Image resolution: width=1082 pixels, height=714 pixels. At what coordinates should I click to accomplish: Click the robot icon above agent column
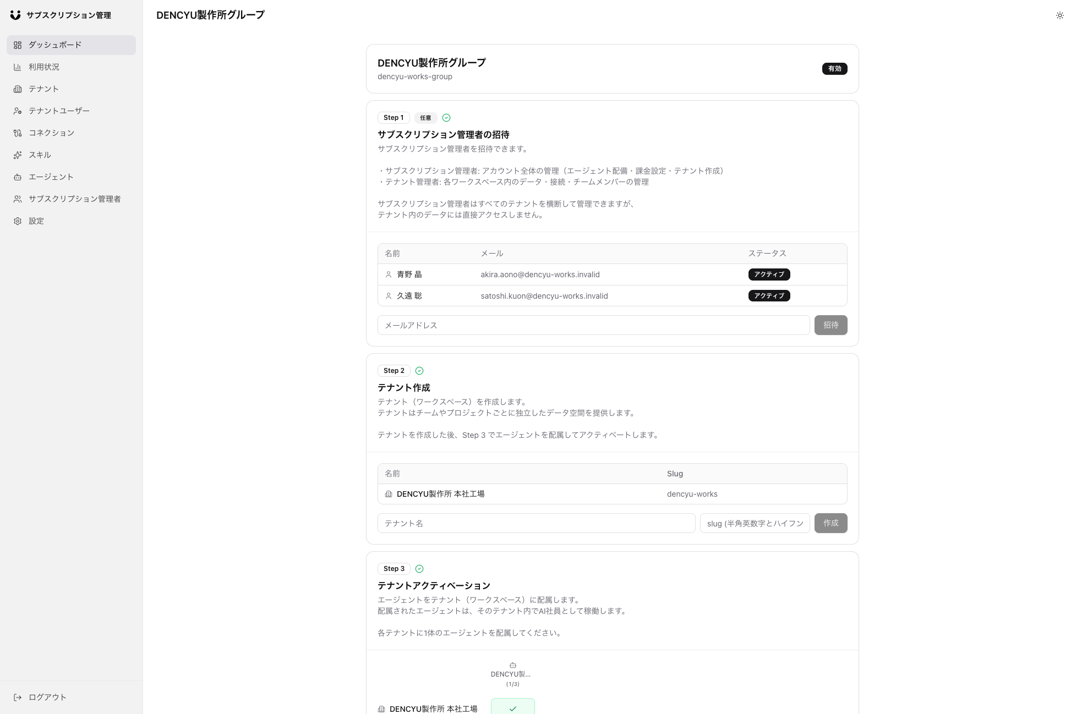tap(513, 665)
